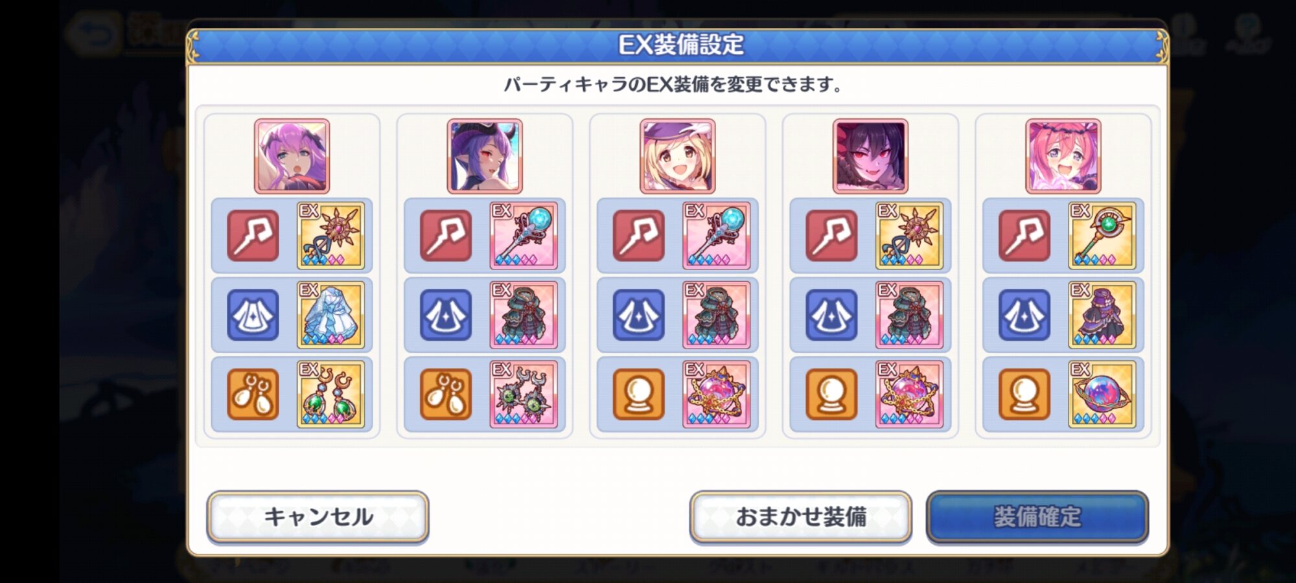Viewport: 1296px width, 583px height.
Task: Tap fourth character's blue armor slot icon
Action: point(831,315)
